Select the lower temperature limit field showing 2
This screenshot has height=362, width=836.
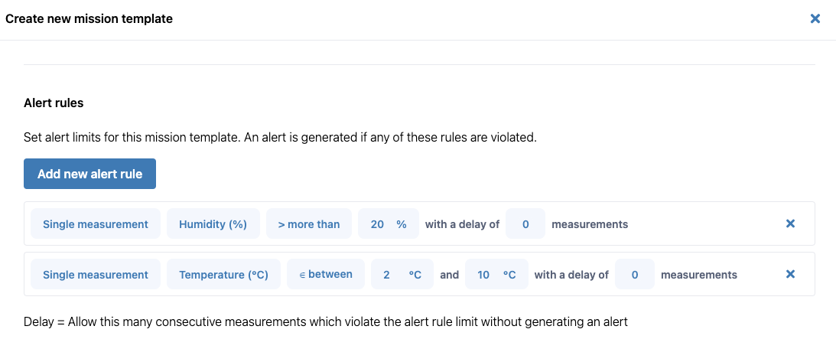click(387, 275)
